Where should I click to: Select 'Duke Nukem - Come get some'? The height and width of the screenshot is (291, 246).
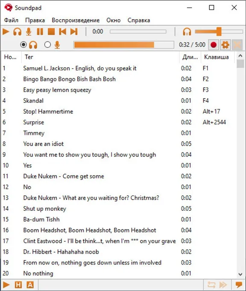(119, 176)
